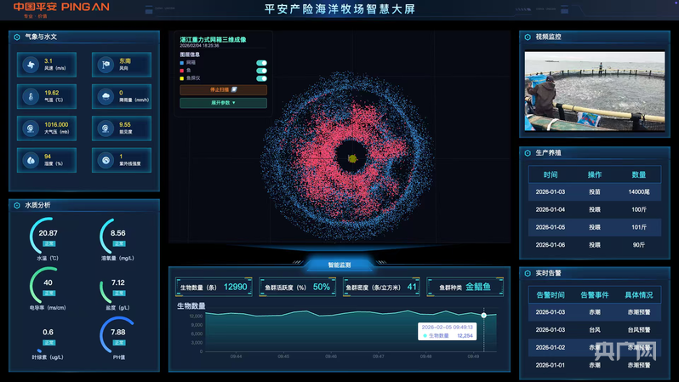The width and height of the screenshot is (679, 382).
Task: Click the wind direction flag icon
Action: pos(106,65)
